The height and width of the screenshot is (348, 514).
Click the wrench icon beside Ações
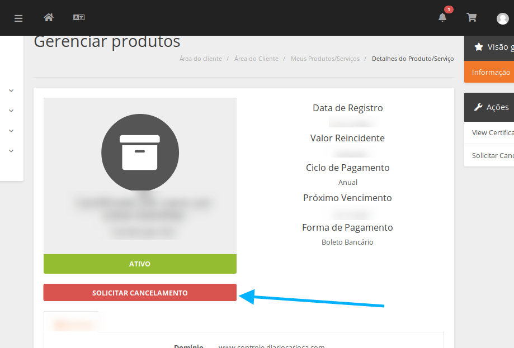point(478,107)
